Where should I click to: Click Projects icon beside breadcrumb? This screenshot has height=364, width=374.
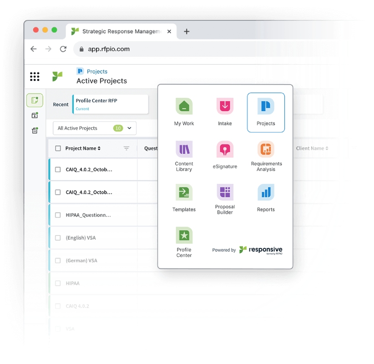pyautogui.click(x=80, y=71)
